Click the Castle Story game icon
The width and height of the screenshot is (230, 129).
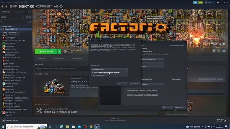click(x=4, y=46)
